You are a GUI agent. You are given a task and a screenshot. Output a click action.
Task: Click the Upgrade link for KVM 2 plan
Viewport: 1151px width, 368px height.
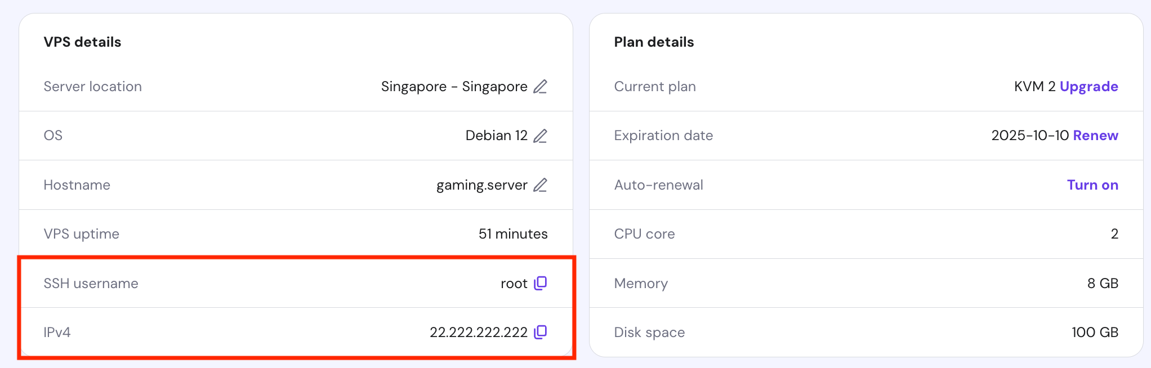[1089, 87]
